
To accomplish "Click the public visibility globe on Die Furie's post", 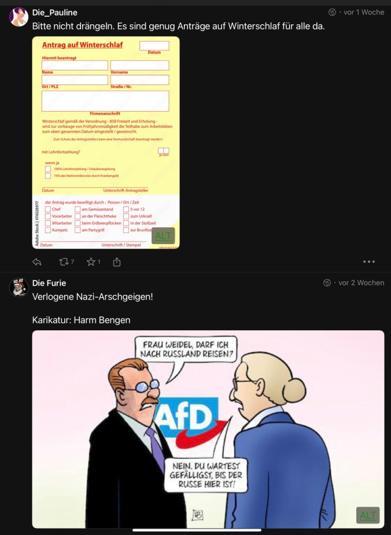I will coord(327,283).
